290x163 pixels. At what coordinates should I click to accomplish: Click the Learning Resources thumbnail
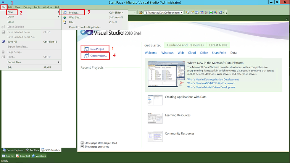coord(155,118)
